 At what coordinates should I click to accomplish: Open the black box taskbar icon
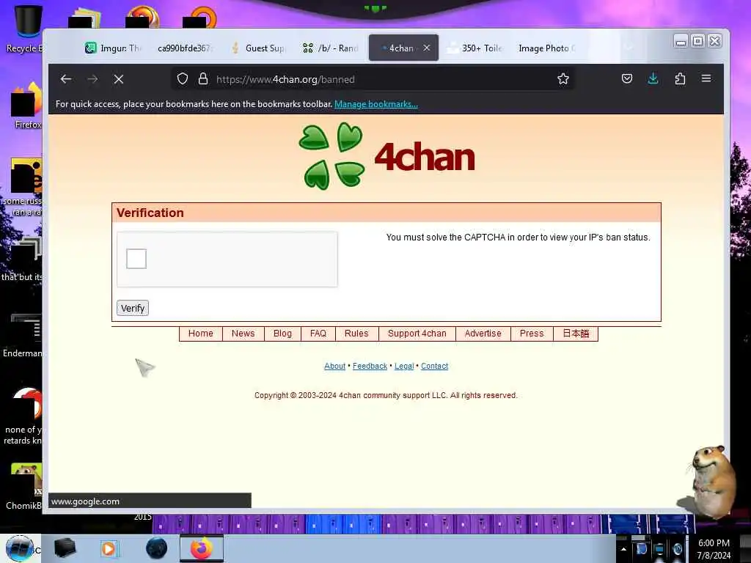(x=65, y=548)
